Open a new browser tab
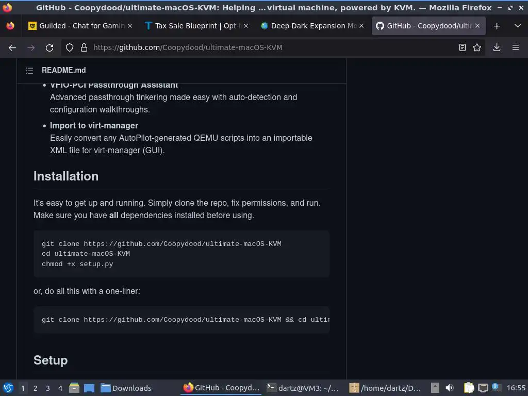 (x=497, y=26)
